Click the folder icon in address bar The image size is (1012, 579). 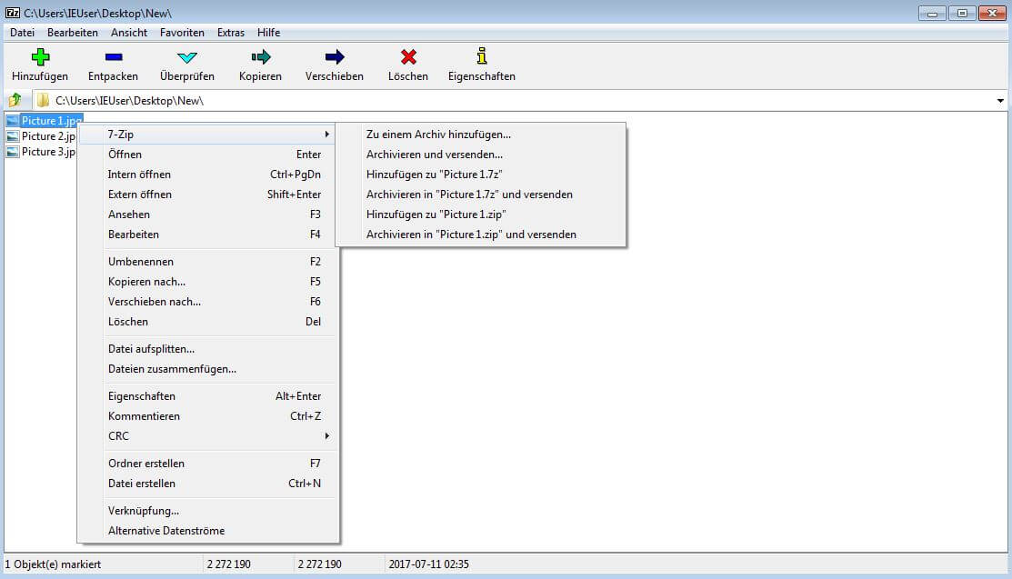(x=43, y=100)
